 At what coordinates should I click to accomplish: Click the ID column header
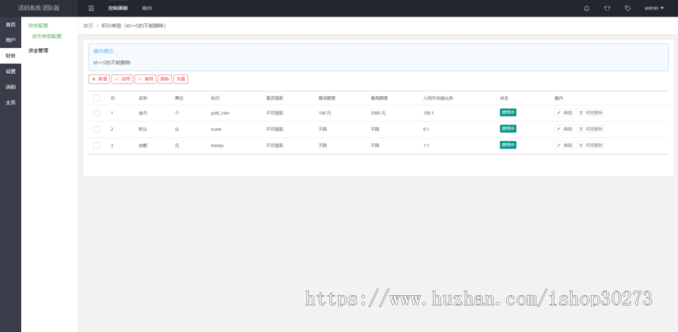pyautogui.click(x=113, y=98)
